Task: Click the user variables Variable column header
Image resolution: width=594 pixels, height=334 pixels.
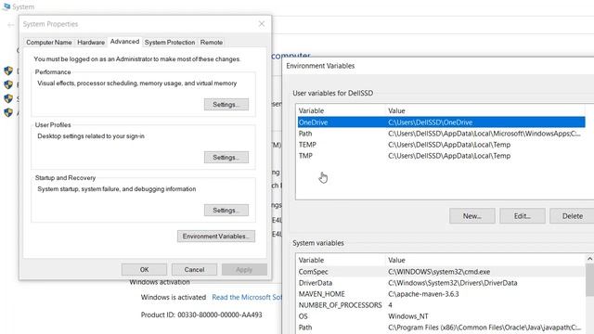Action: [341, 110]
